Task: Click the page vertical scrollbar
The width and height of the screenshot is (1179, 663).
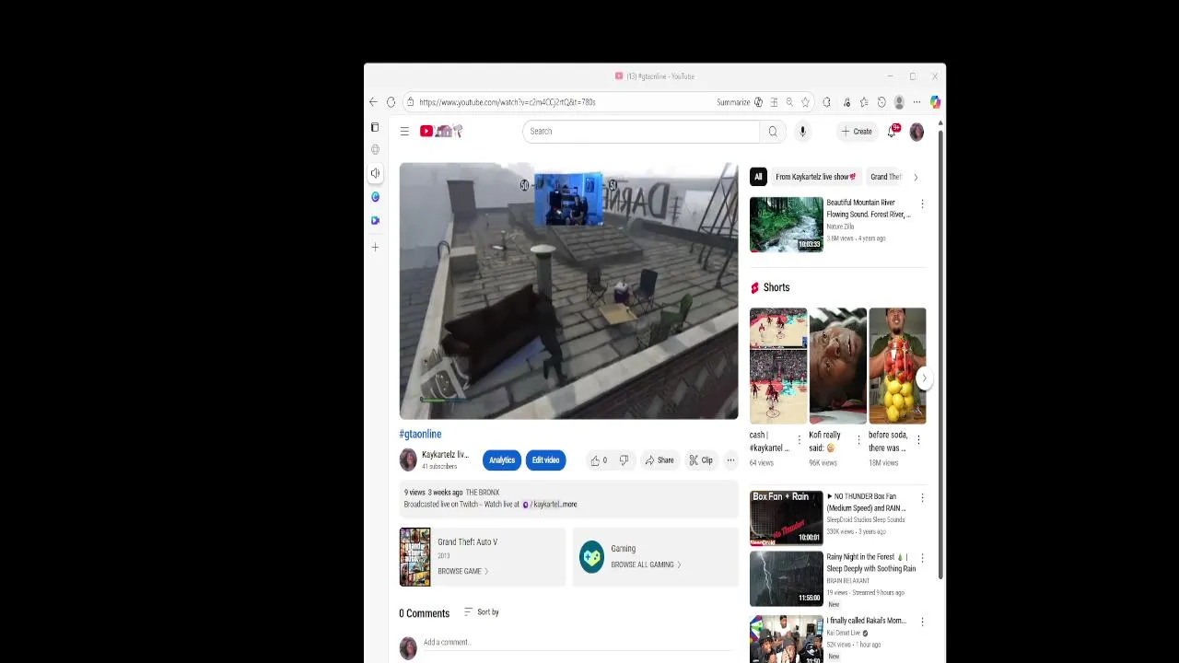Action: 940,355
